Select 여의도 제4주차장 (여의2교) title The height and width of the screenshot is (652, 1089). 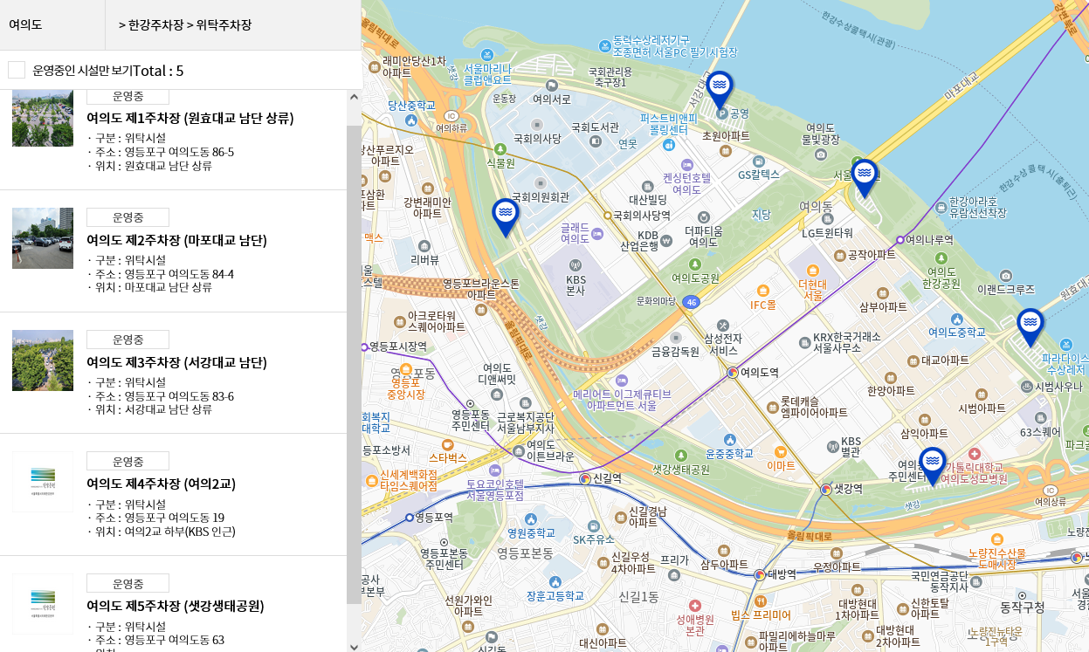161,484
